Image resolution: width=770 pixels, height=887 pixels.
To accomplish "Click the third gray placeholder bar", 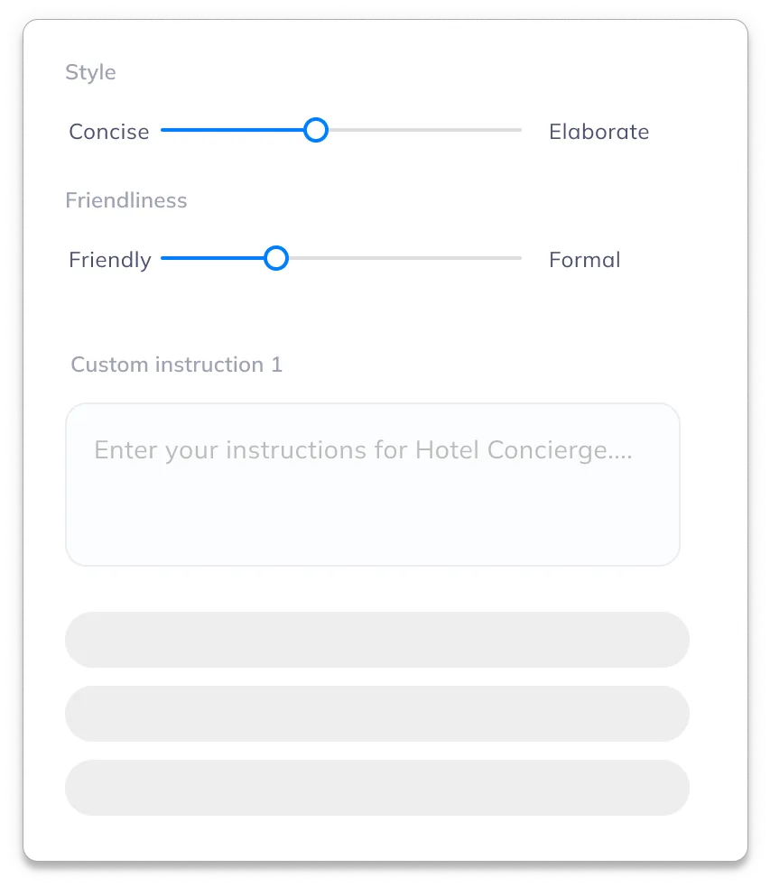I will click(377, 788).
